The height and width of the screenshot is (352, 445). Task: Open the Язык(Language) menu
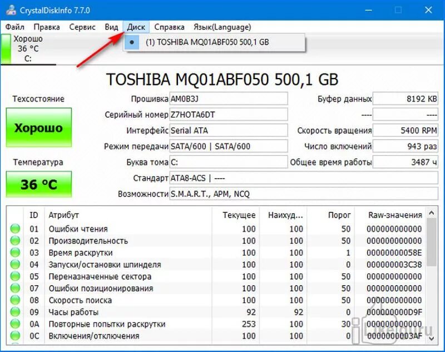222,27
